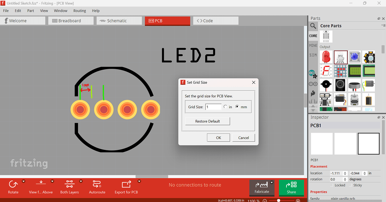Switch to the Schematic tab
386x202 pixels.
click(x=119, y=21)
